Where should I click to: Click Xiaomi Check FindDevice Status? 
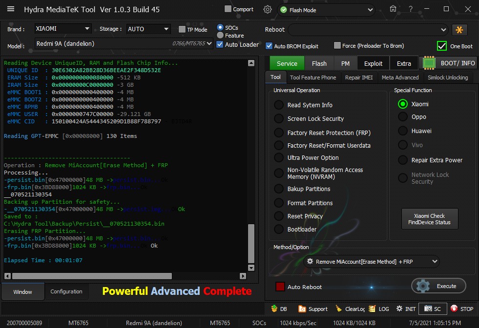coord(430,219)
